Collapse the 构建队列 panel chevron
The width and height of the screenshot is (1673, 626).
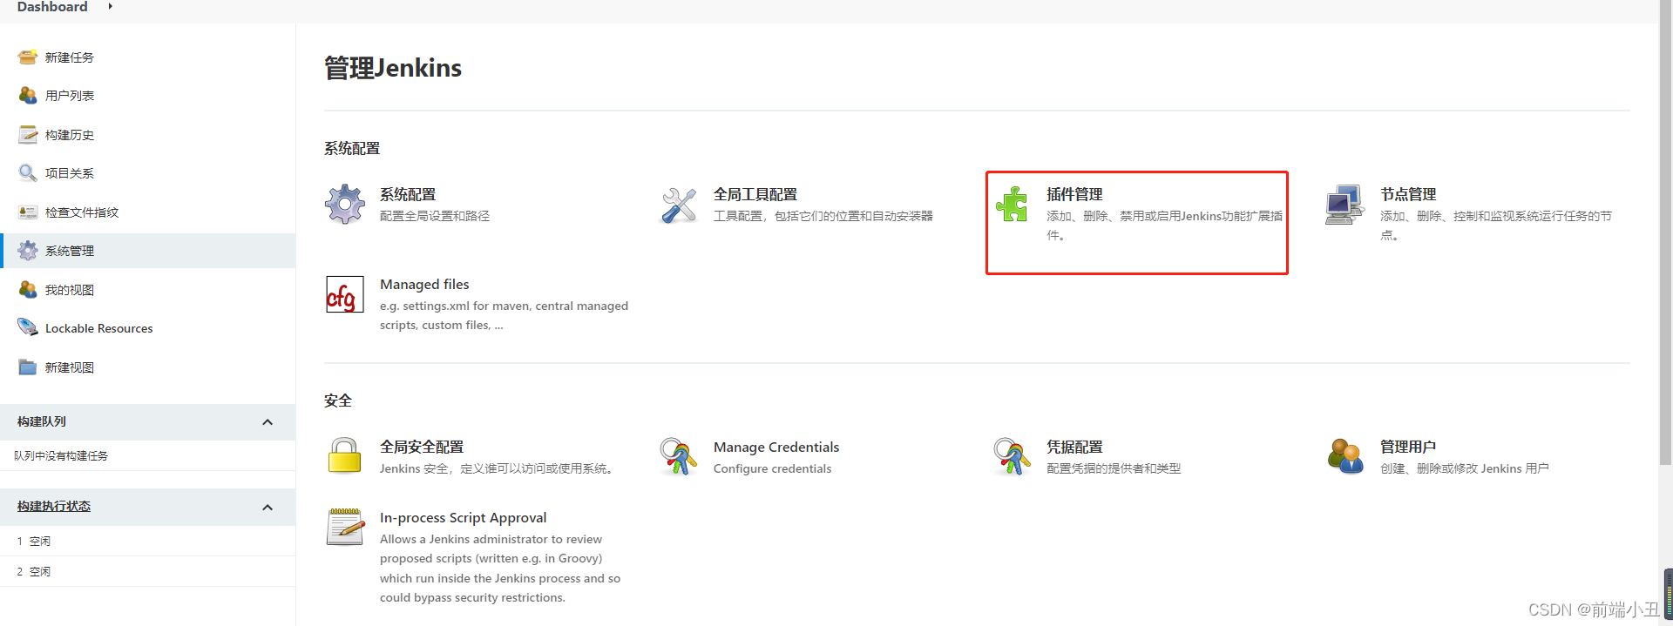(x=268, y=422)
